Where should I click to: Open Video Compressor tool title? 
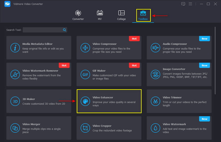(x=104, y=44)
